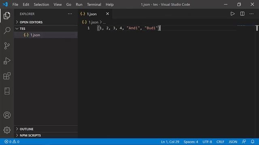Open the Terminal menu
The height and width of the screenshot is (145, 259).
point(94,4)
